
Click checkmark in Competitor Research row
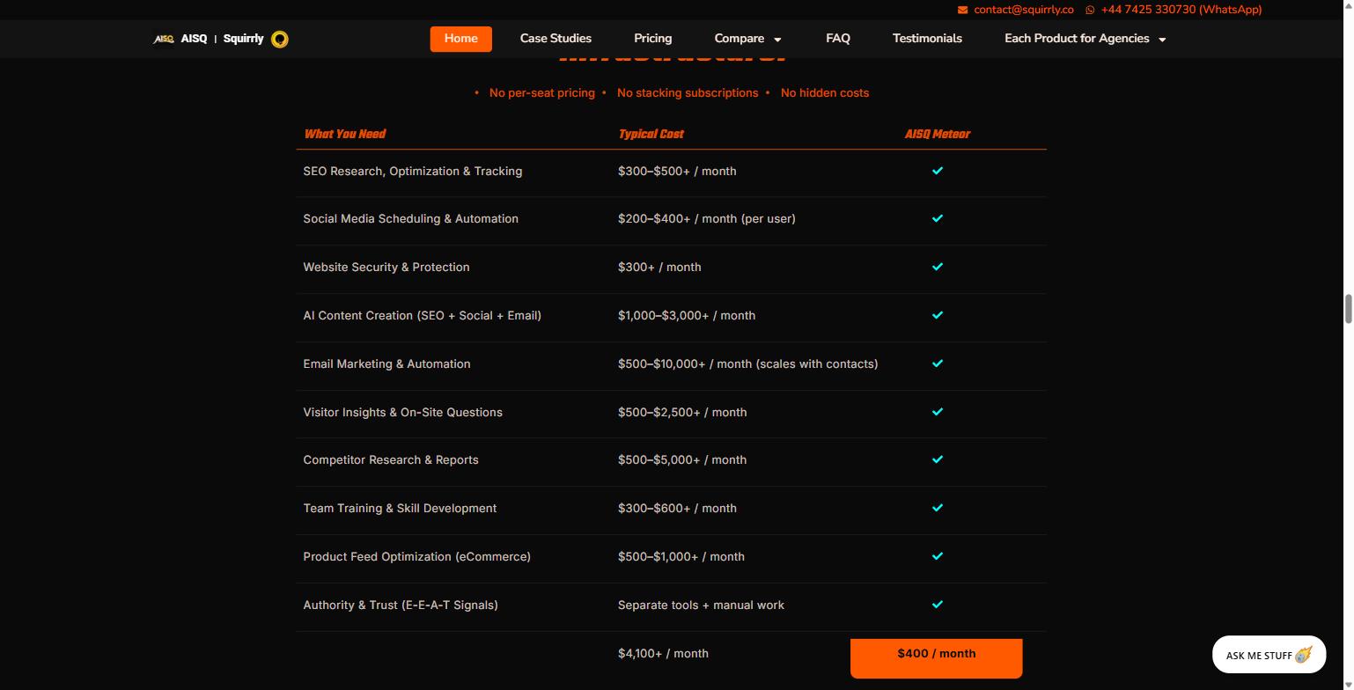coord(938,459)
